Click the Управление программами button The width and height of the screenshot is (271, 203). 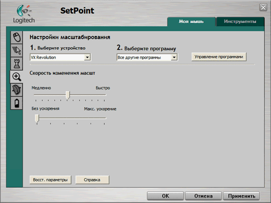219,57
